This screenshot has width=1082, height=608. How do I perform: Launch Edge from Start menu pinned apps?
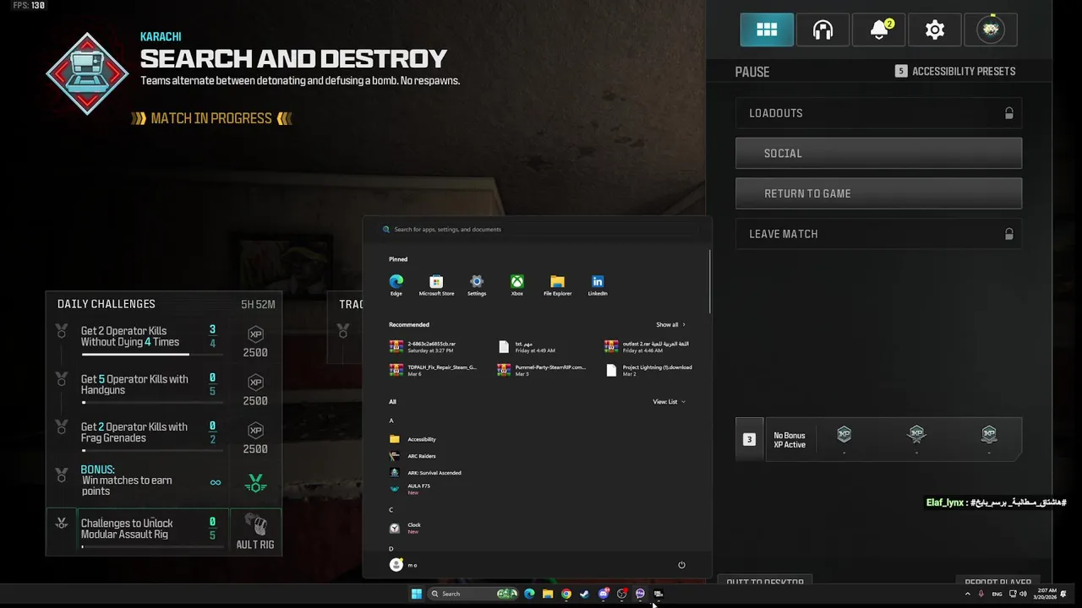coord(396,285)
